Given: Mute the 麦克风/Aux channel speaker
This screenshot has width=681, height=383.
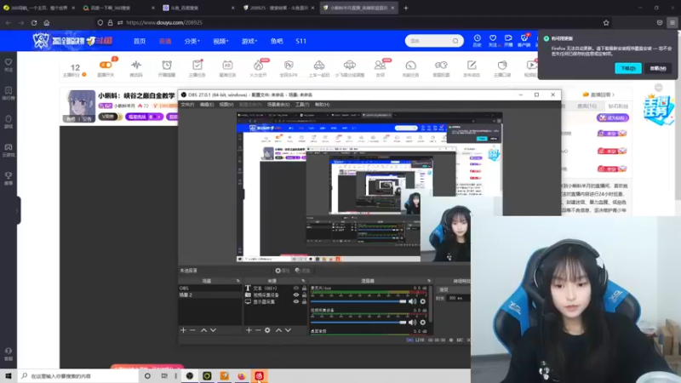Looking at the screenshot, I should point(412,301).
